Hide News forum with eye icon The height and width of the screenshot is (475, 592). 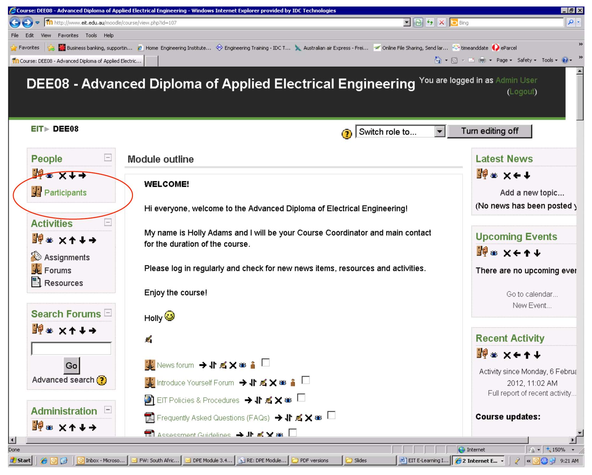click(242, 366)
